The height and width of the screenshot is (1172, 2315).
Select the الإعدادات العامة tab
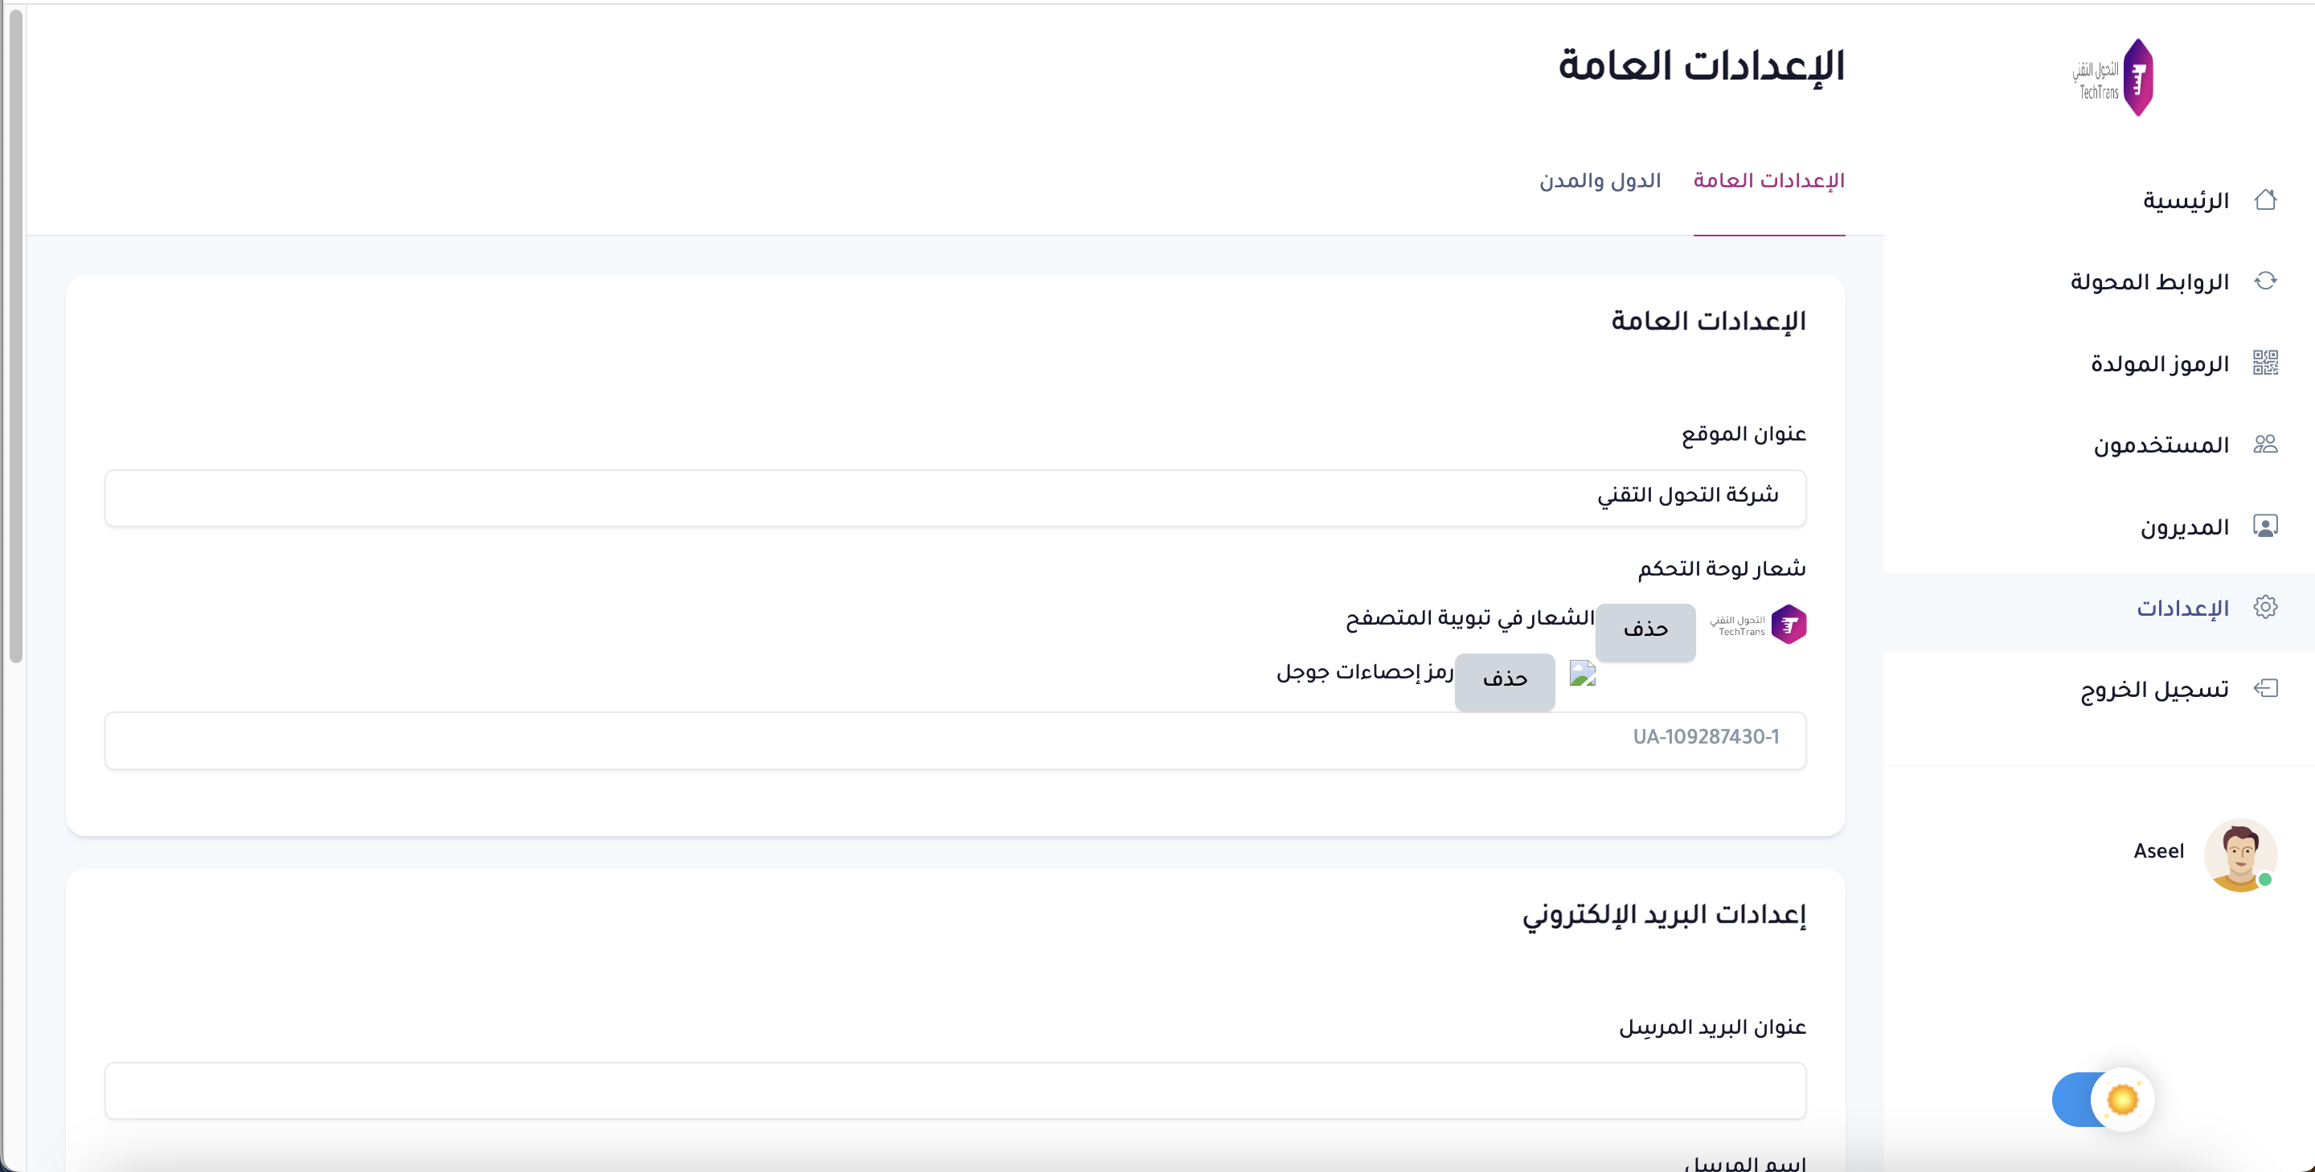pyautogui.click(x=1768, y=181)
